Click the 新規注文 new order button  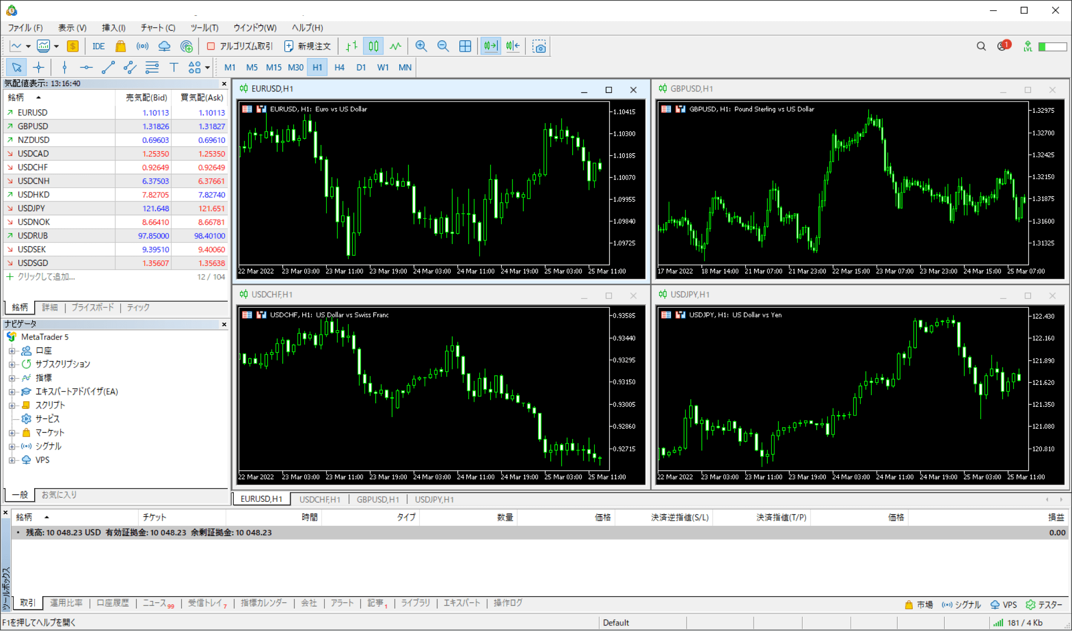pos(308,46)
